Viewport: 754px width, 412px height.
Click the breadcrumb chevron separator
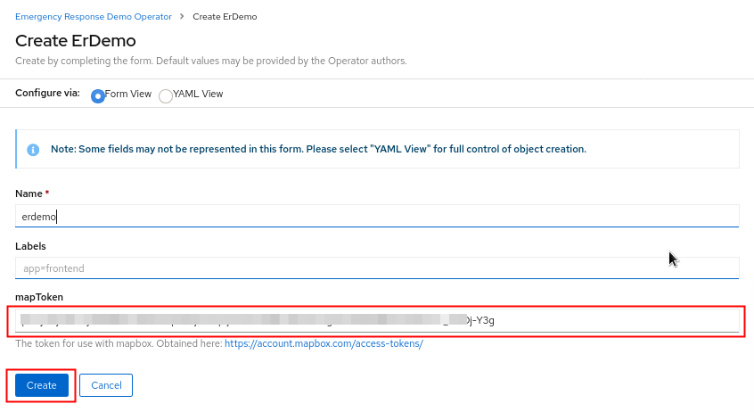point(182,16)
